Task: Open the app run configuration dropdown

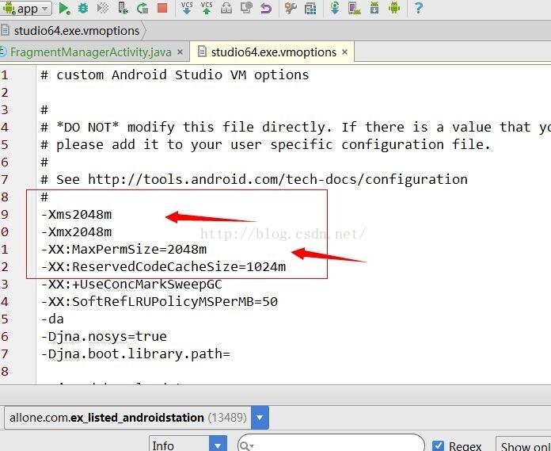Action: coord(25,8)
